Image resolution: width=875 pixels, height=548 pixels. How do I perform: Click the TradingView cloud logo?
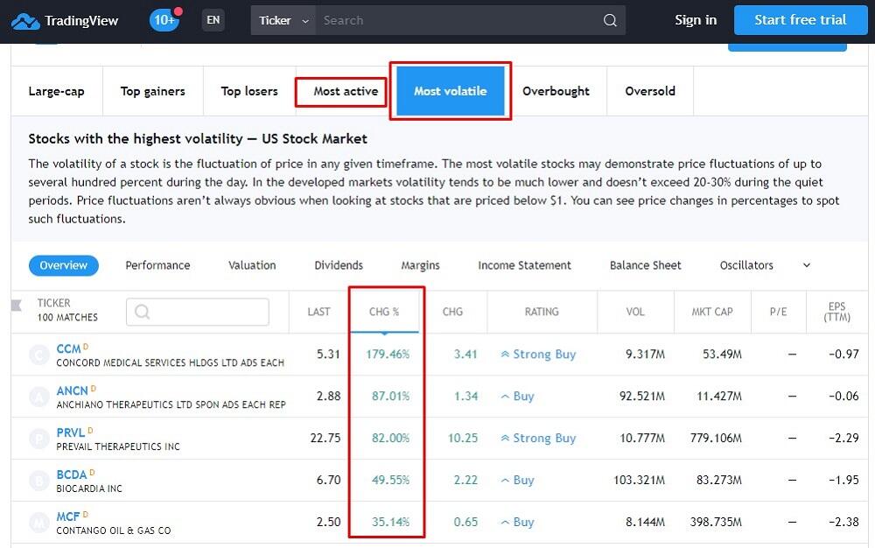pos(25,21)
